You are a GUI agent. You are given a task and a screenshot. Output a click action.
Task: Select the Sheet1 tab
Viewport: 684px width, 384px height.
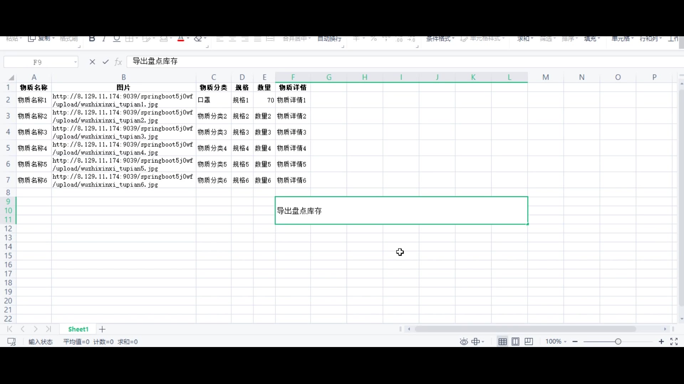click(x=78, y=329)
